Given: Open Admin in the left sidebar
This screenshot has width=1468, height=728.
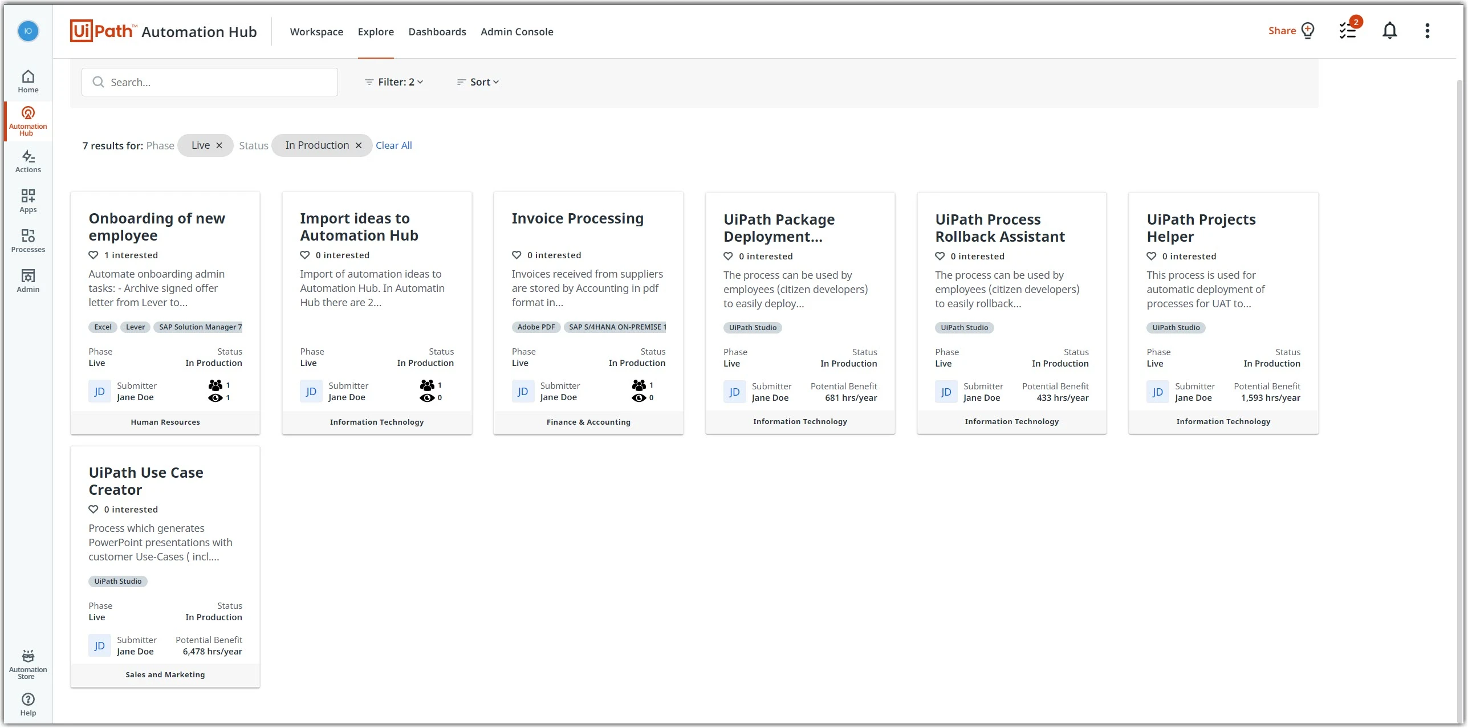Looking at the screenshot, I should coord(28,281).
